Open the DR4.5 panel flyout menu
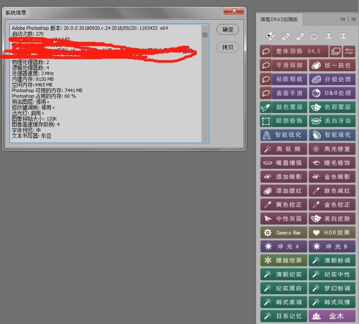Screen dimensions: 359x324 [354, 19]
